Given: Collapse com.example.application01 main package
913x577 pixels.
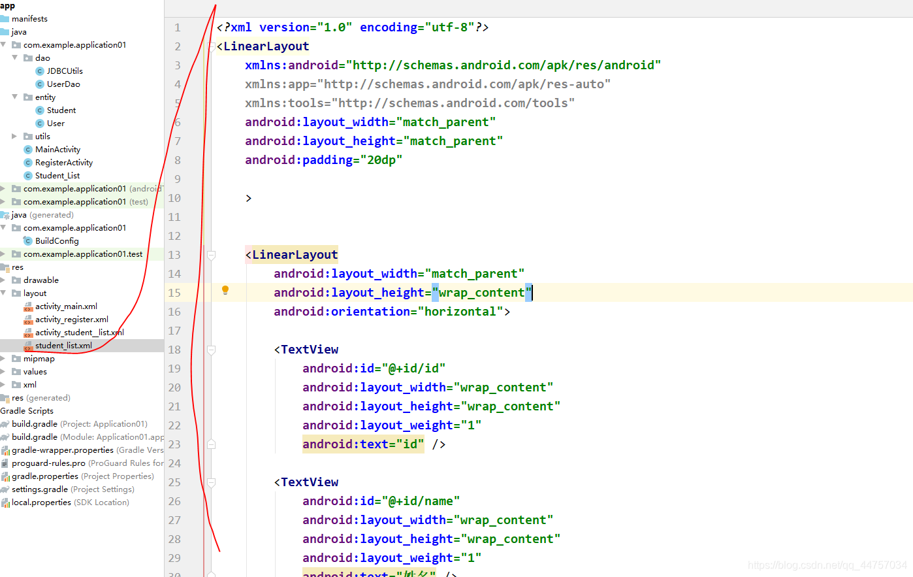Looking at the screenshot, I should [x=3, y=44].
